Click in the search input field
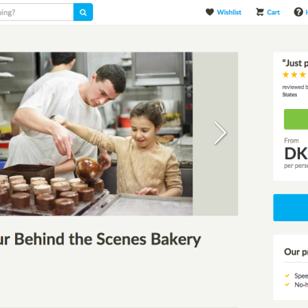308x308 pixels. point(37,12)
